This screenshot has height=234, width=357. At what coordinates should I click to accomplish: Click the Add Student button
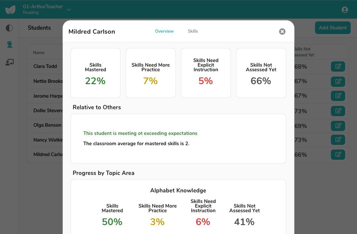pyautogui.click(x=333, y=28)
